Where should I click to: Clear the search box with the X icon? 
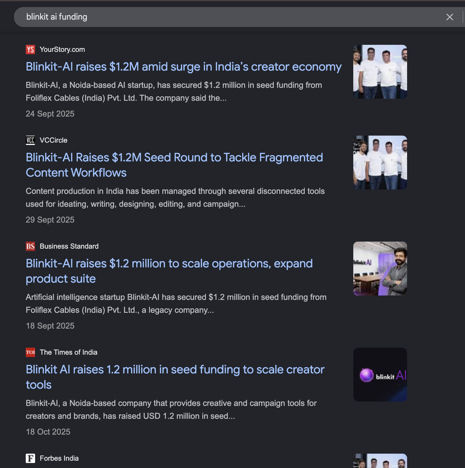pyautogui.click(x=450, y=17)
